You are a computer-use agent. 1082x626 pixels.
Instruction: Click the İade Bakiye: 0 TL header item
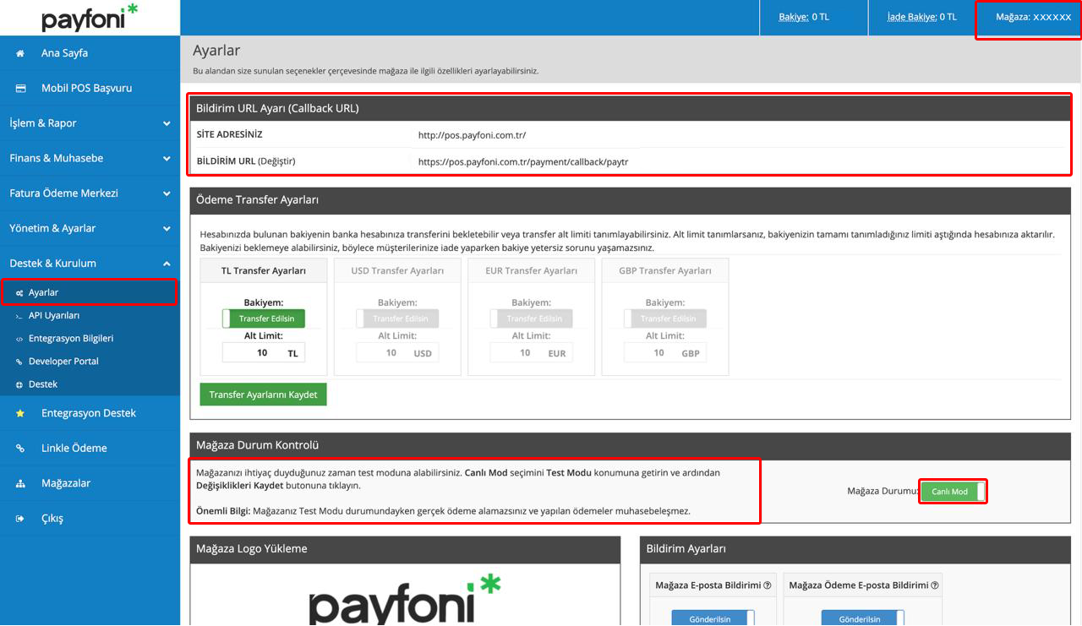922,18
